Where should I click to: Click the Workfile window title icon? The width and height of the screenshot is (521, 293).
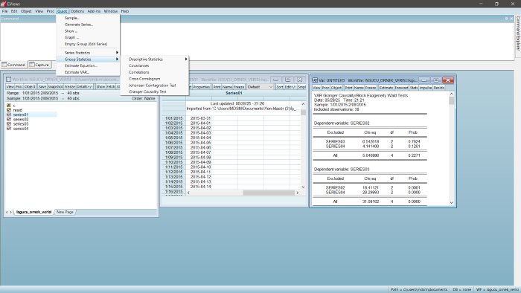pos(9,80)
